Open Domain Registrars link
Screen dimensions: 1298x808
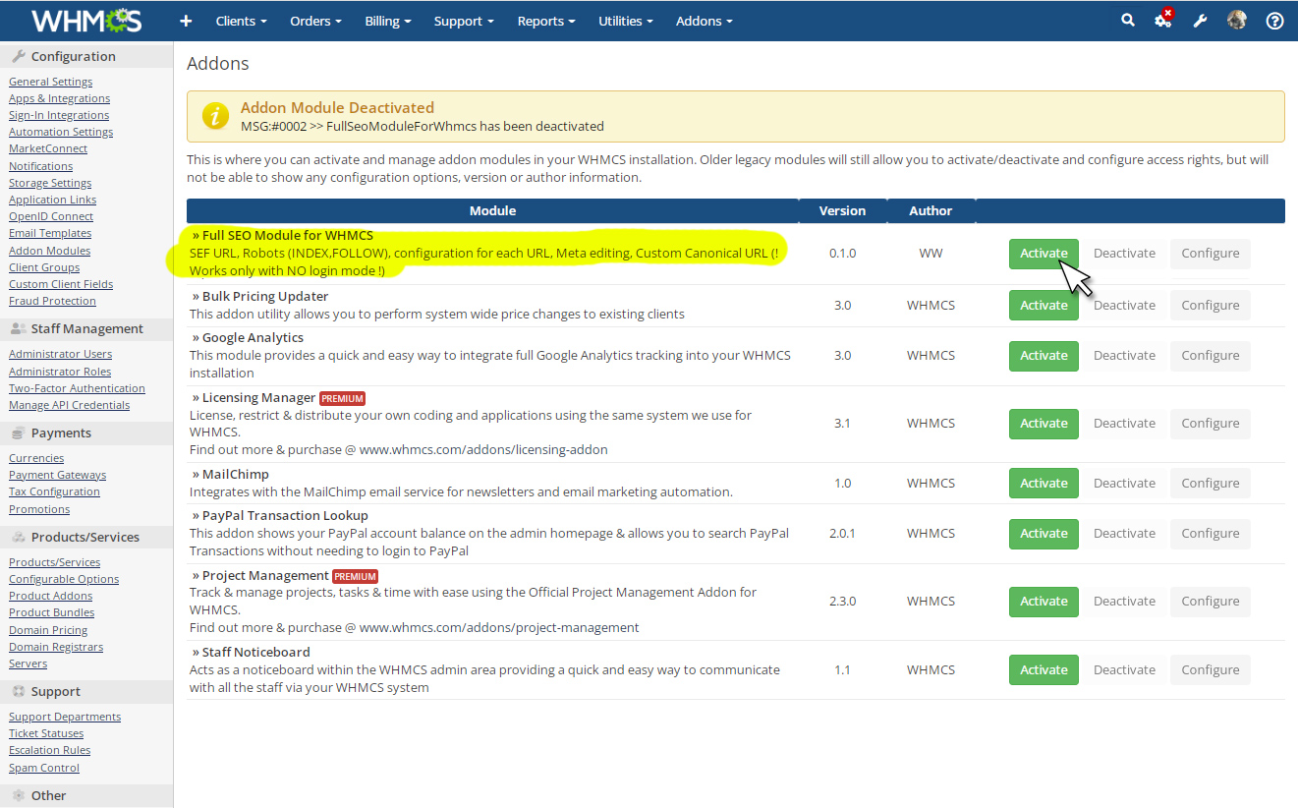[56, 647]
